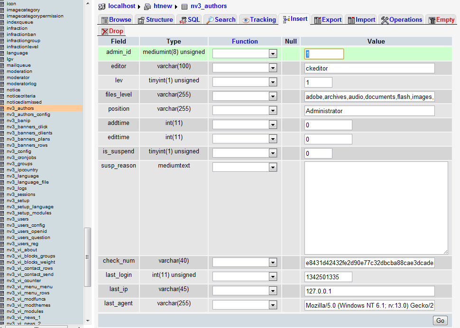Click table icon beside nv3_logs in sidebar
The image size is (460, 328).
tap(2, 188)
